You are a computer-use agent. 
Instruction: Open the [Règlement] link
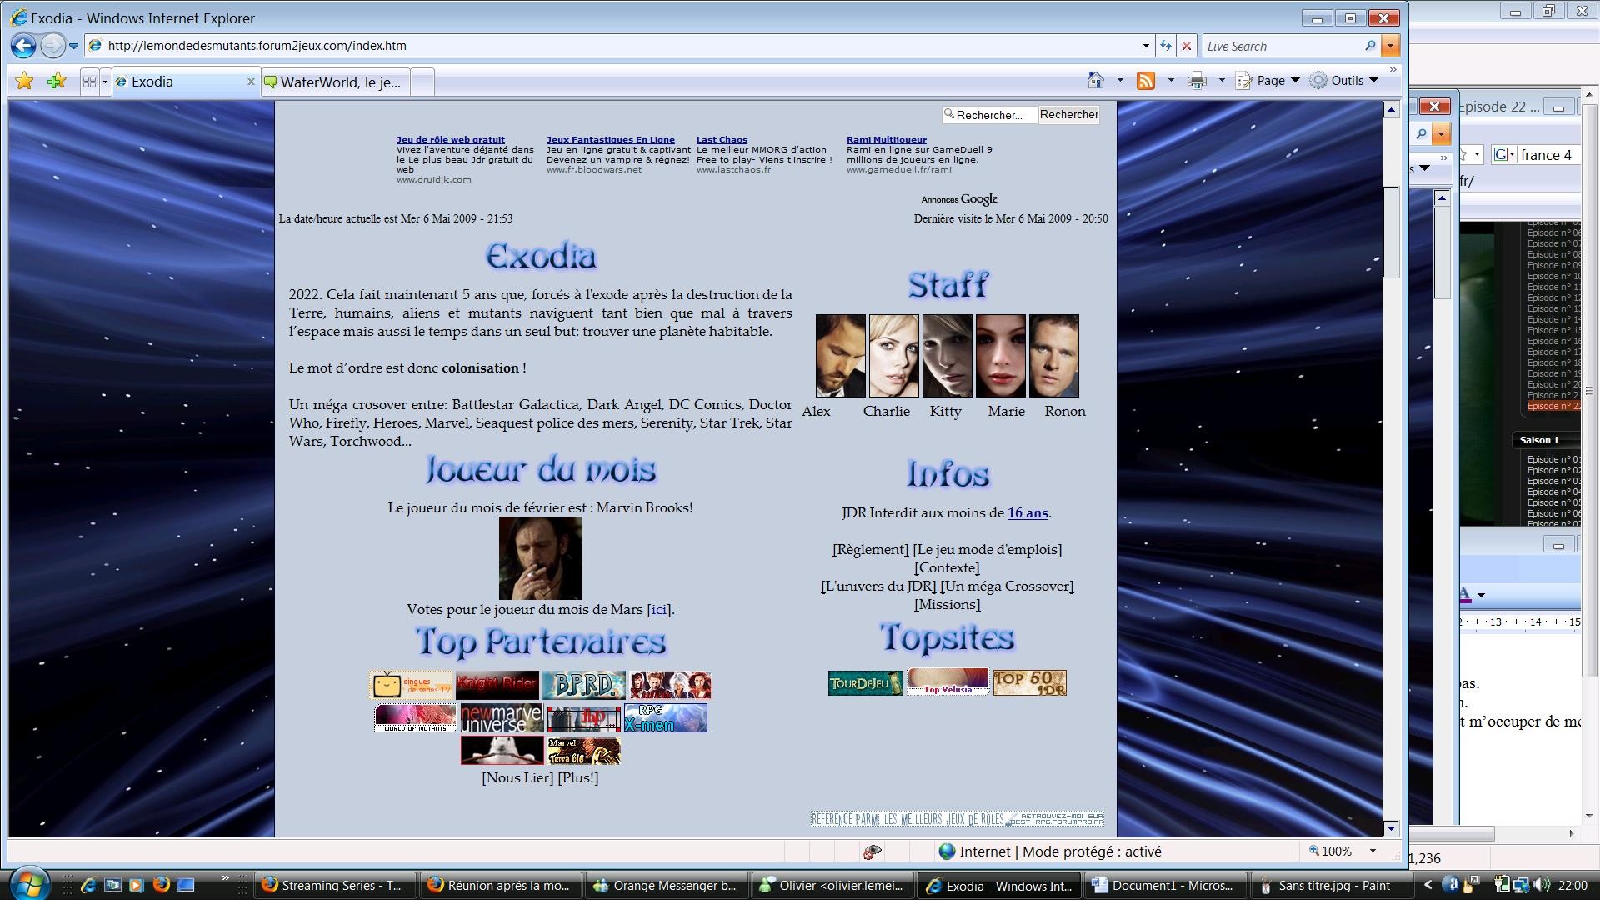[871, 550]
